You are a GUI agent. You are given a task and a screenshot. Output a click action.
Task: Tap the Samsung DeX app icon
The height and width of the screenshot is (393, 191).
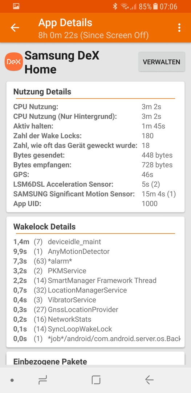14,61
